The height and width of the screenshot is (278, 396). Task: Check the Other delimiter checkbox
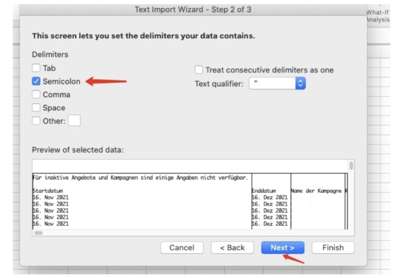[36, 121]
